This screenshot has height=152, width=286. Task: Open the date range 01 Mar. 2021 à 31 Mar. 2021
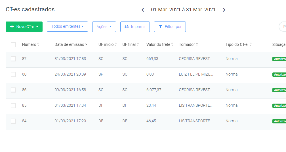point(183,10)
